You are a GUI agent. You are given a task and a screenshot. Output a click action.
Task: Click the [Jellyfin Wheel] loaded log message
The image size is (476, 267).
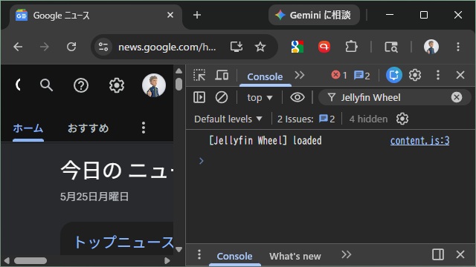[266, 140]
